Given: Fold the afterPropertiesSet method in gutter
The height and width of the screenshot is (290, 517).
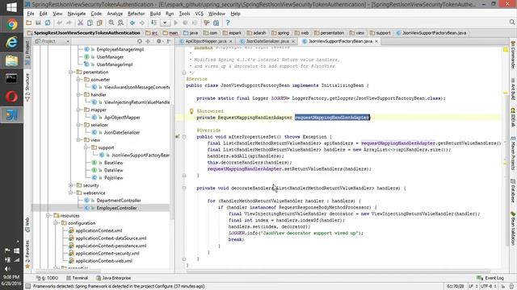Looking at the screenshot, I should (x=184, y=137).
